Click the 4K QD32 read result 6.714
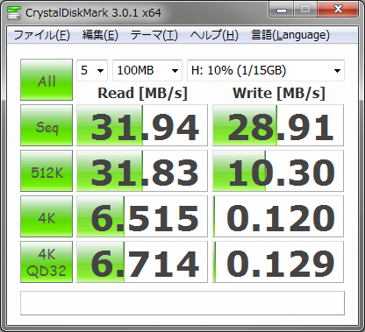Image resolution: width=365 pixels, height=332 pixels. [x=142, y=262]
